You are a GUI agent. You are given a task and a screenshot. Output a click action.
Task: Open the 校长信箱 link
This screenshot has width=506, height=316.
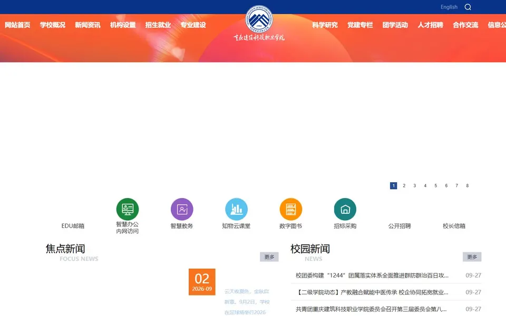click(x=454, y=226)
